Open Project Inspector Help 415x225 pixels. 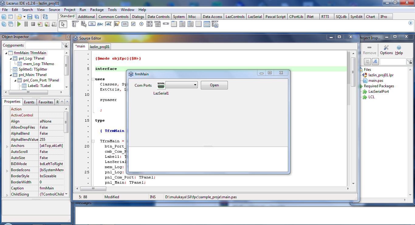[x=399, y=50]
